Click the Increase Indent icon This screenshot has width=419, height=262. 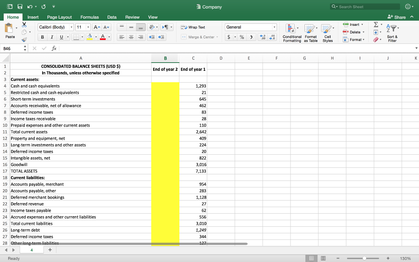point(161,37)
